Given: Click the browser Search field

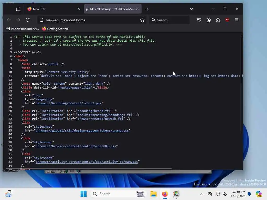Looking at the screenshot, I should point(169,20).
